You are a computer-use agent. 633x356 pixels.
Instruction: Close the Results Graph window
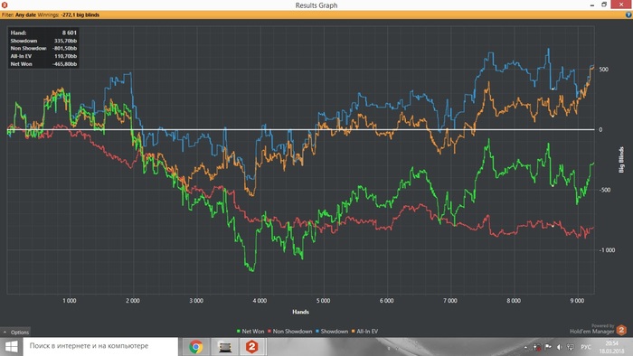coord(621,5)
